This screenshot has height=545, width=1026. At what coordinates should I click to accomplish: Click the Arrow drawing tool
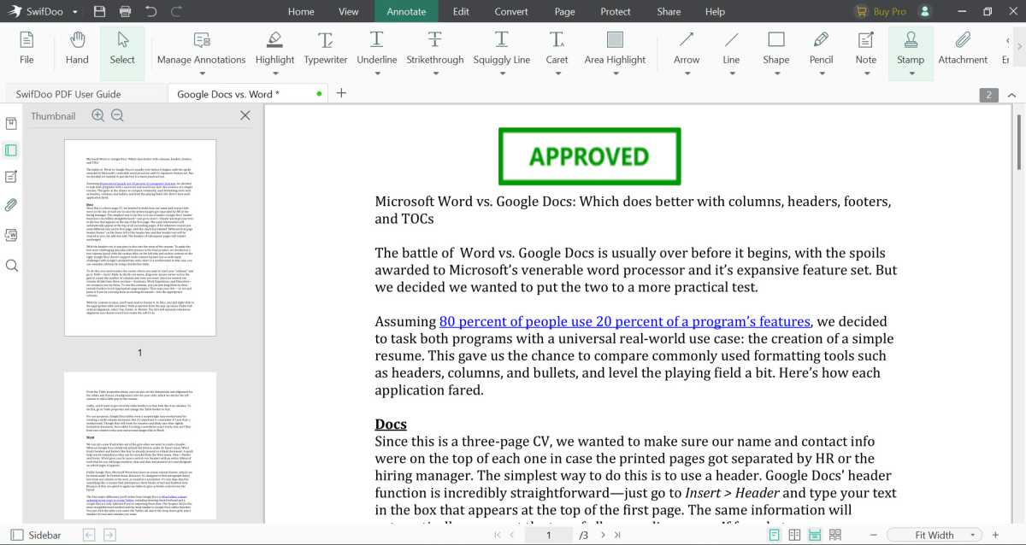(x=687, y=48)
